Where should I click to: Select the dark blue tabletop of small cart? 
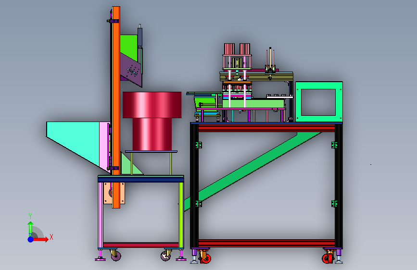(141, 180)
